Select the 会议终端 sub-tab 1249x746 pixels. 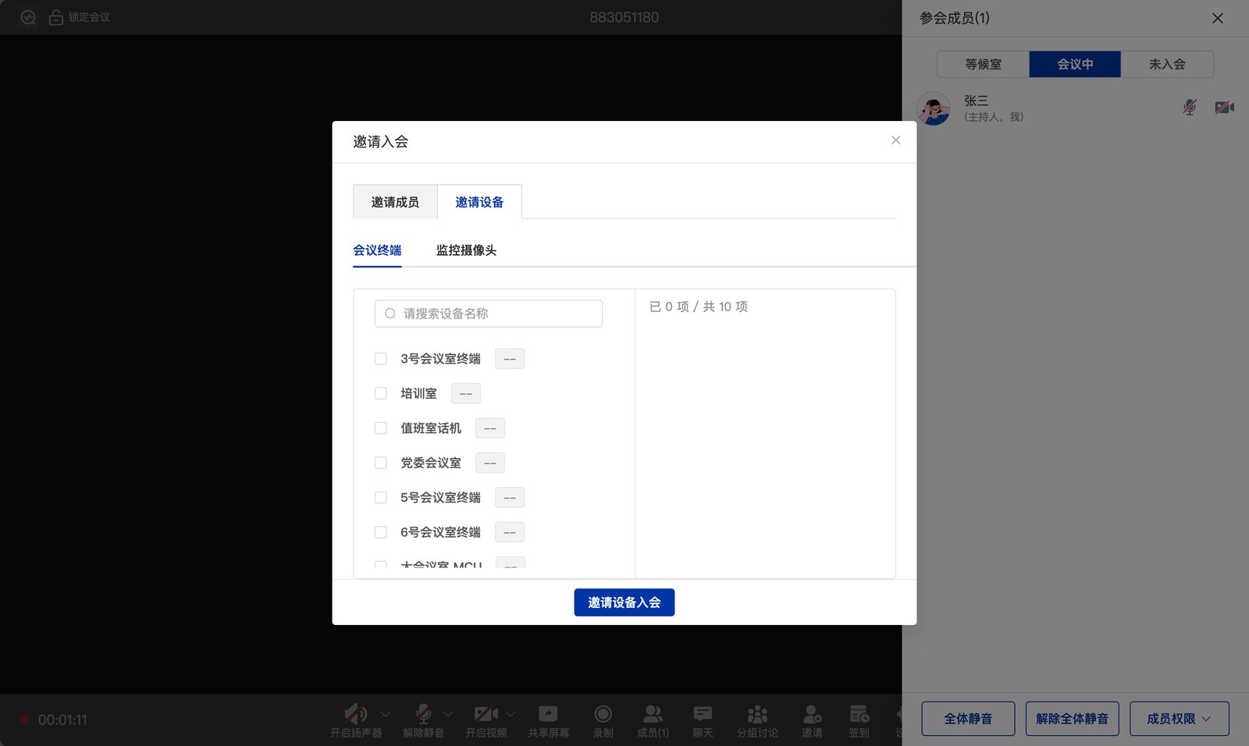pyautogui.click(x=377, y=250)
